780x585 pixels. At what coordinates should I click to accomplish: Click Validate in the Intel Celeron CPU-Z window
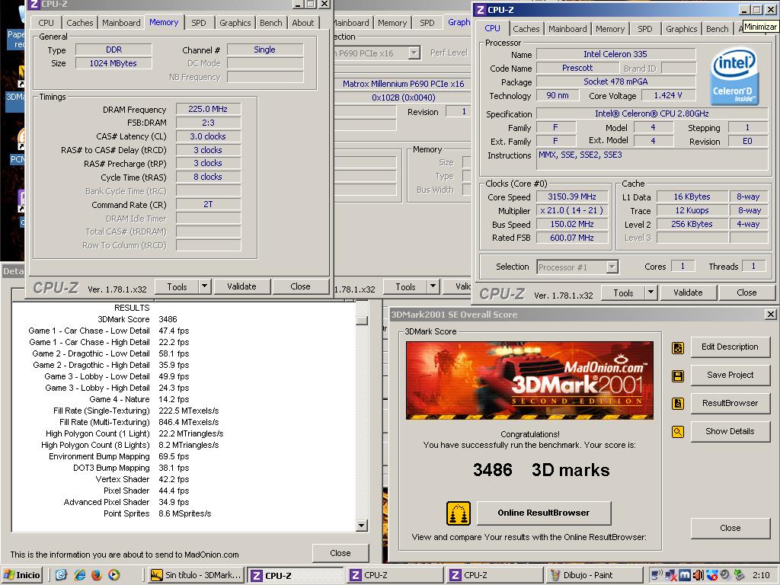688,292
